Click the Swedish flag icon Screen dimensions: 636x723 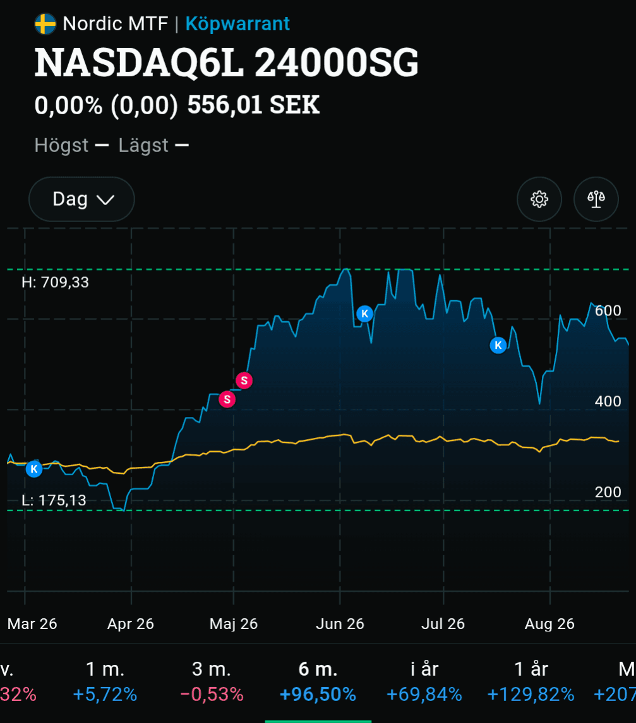[x=45, y=24]
